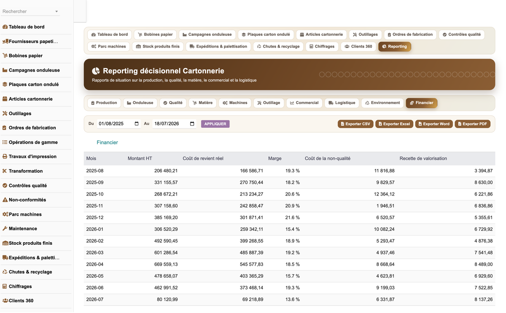Open Bobines papier in top navigation
This screenshot has width=506, height=313.
pyautogui.click(x=155, y=35)
